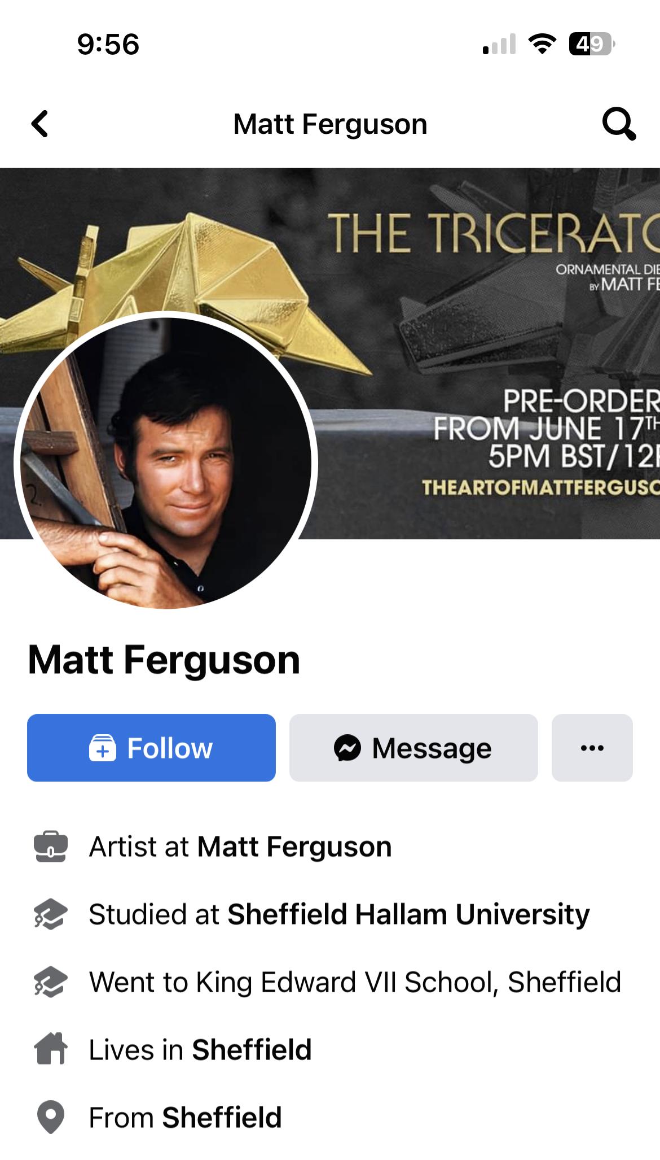This screenshot has width=660, height=1160.
Task: Follow Matt Ferguson
Action: pyautogui.click(x=151, y=748)
